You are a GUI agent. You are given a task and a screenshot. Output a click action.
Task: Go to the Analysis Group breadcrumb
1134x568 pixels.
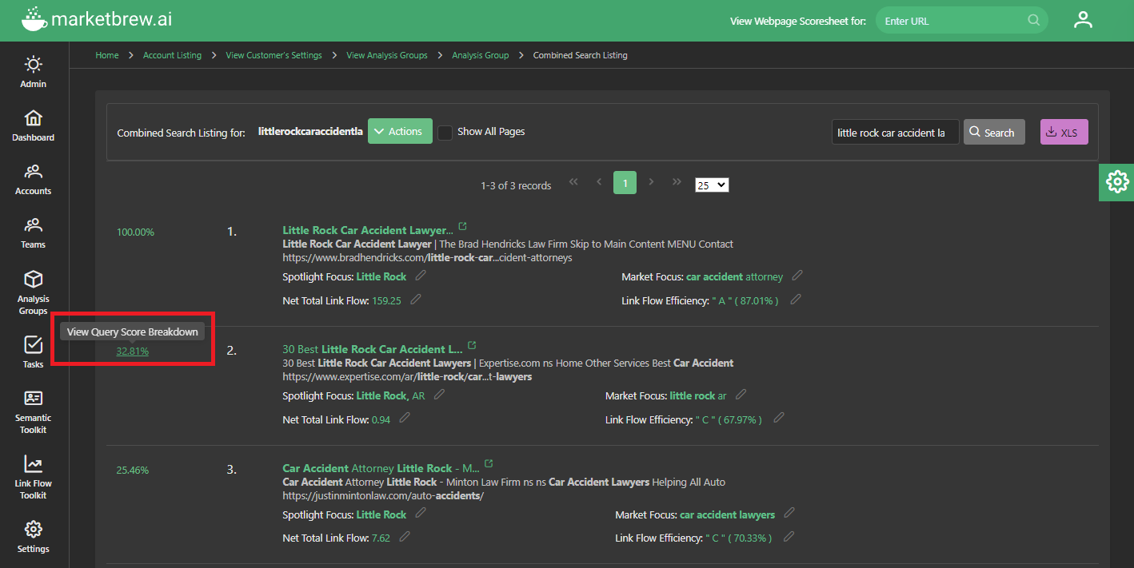click(480, 55)
